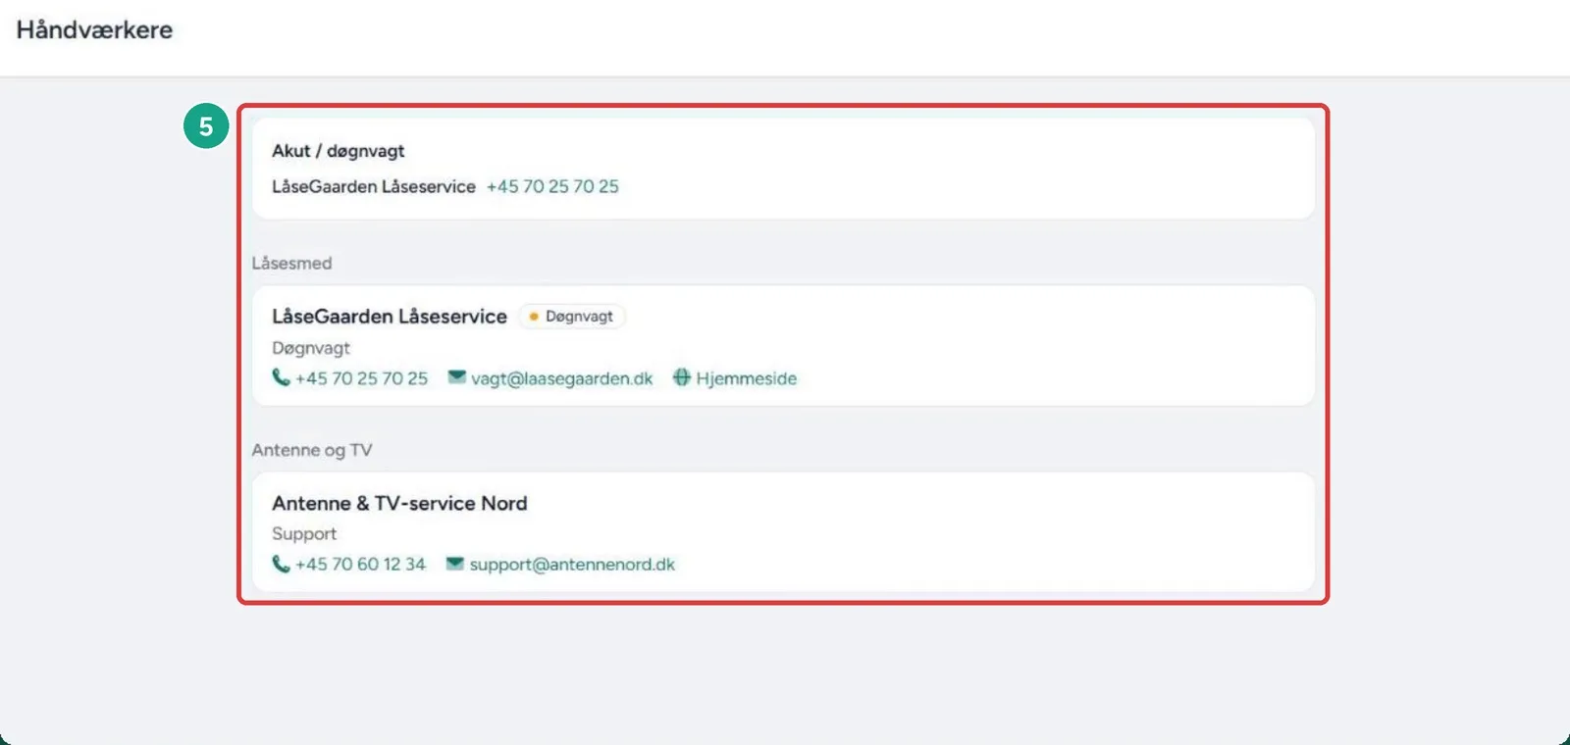Call +45 70 60 12 34 support number
This screenshot has width=1570, height=745.
coord(360,565)
